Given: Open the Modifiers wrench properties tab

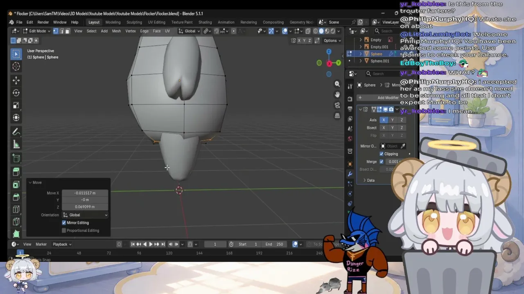Looking at the screenshot, I should (350, 174).
